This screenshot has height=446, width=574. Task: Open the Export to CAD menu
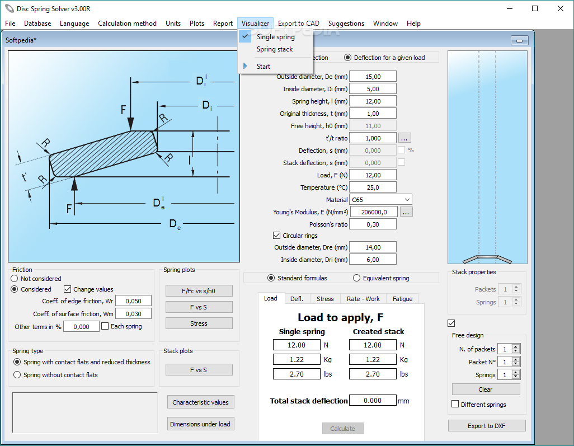tap(298, 24)
